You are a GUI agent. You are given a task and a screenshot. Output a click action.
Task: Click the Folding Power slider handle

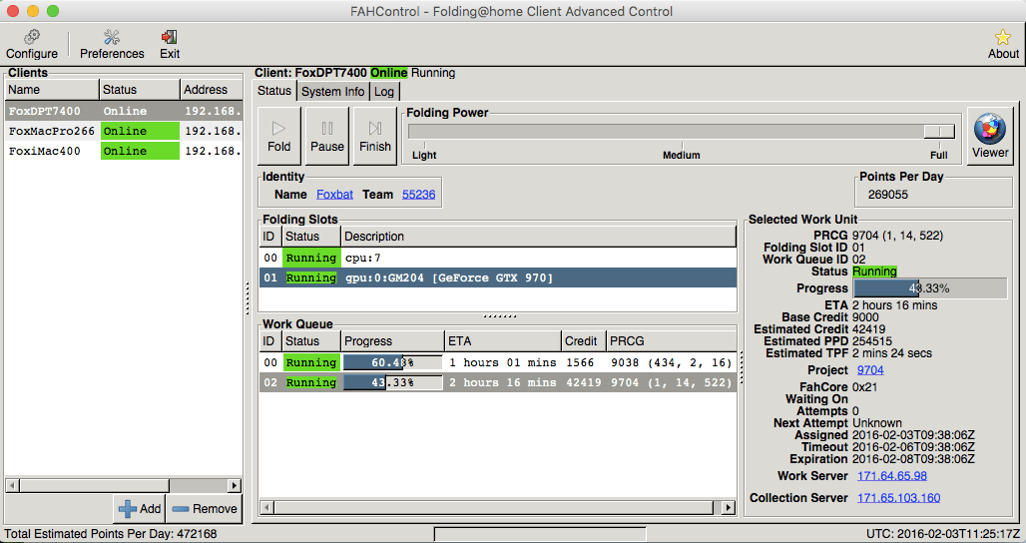(x=938, y=131)
